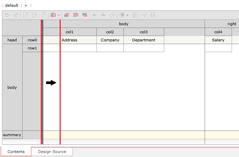The width and height of the screenshot is (239, 157).
Task: Click the undo arrow in toolbar
Action: click(7, 15)
